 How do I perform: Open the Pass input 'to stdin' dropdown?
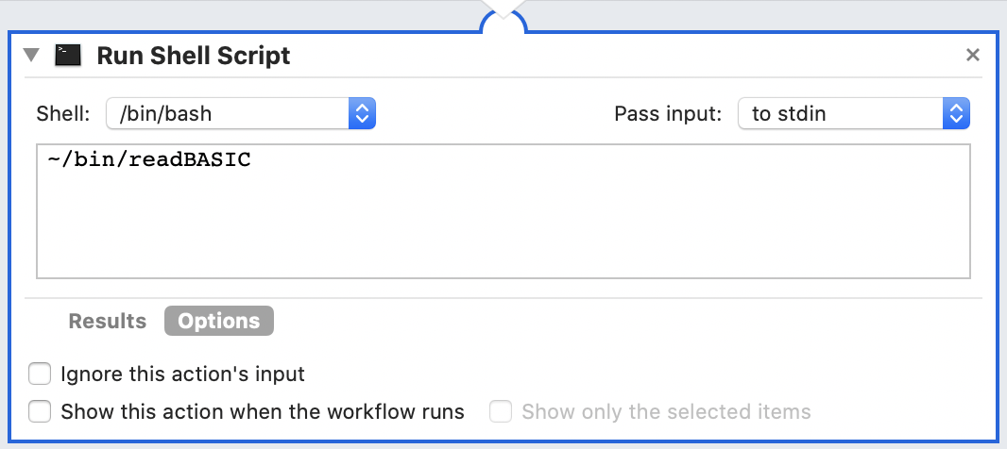(x=854, y=114)
